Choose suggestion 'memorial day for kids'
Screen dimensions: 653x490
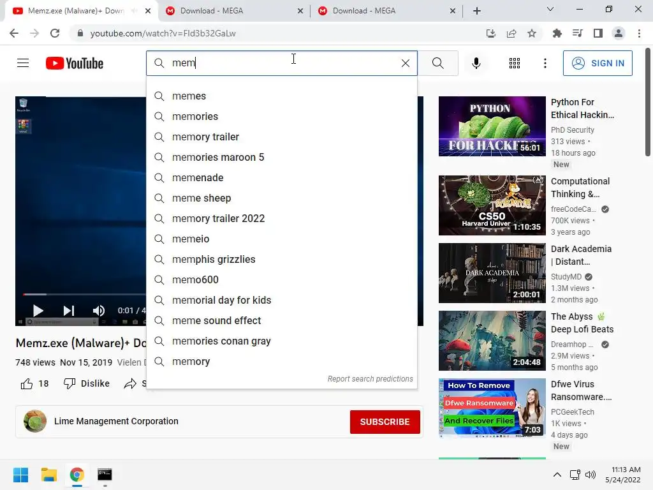[281, 300]
